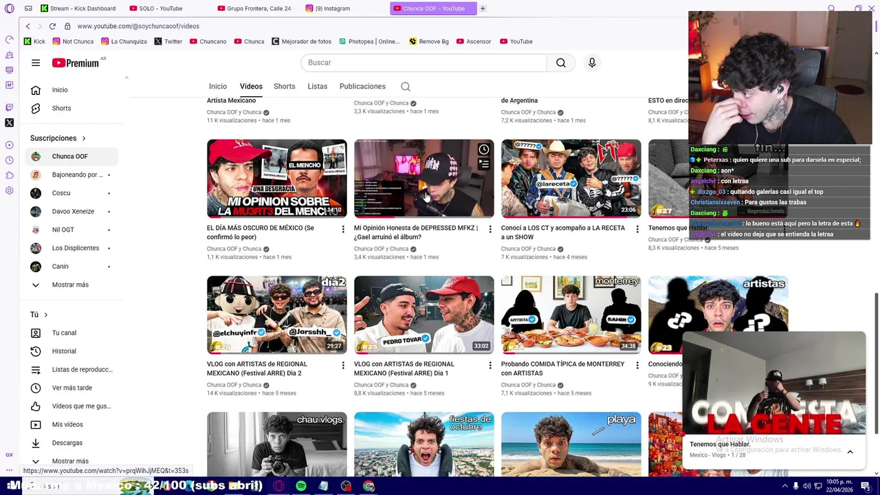Open options for COMIDA TÍPICA DE MONTERREY video
The height and width of the screenshot is (495, 880).
point(637,365)
